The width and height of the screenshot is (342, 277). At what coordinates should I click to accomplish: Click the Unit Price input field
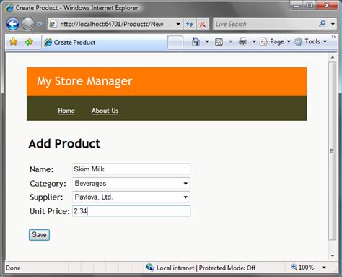click(131, 211)
